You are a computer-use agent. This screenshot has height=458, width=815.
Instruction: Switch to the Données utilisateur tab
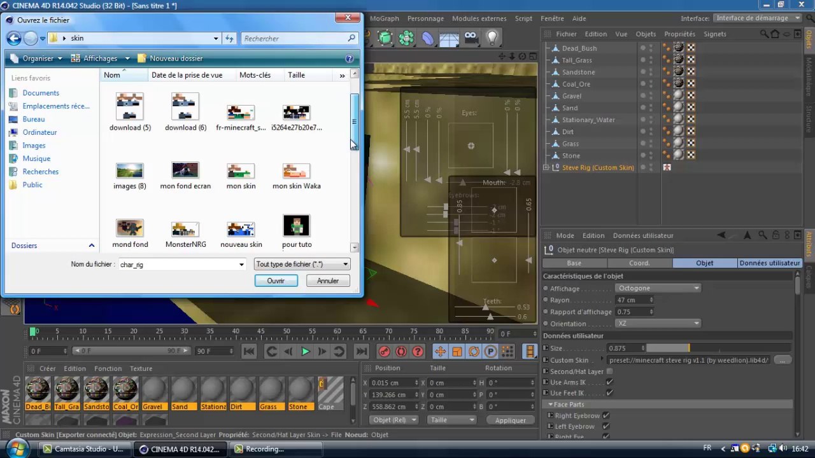pos(769,263)
